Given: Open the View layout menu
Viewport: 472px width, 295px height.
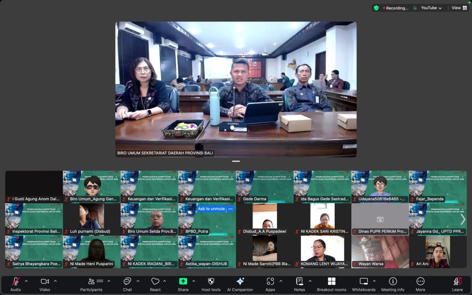Looking at the screenshot, I should 459,8.
